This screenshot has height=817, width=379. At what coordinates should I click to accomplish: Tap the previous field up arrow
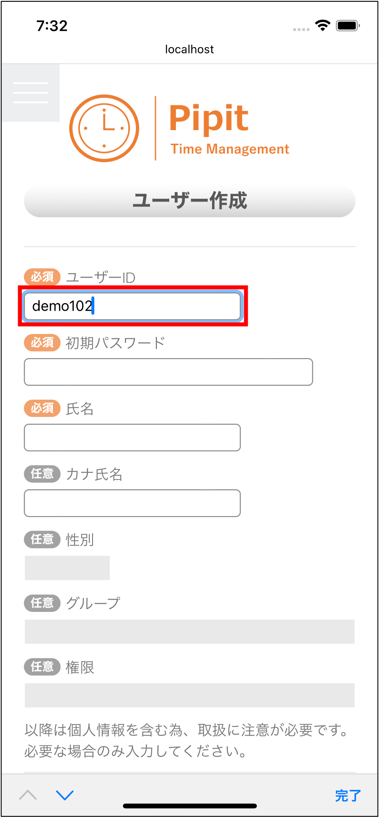click(x=28, y=795)
